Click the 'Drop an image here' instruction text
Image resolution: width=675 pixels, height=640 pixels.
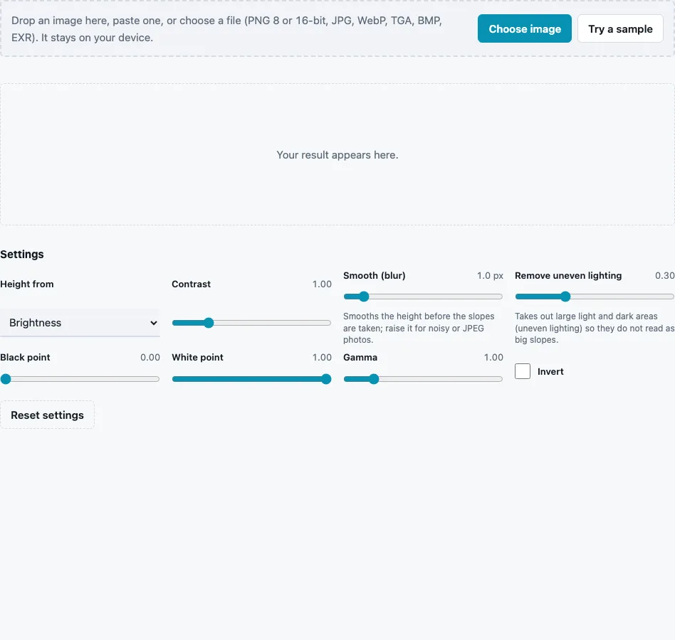[x=226, y=28]
